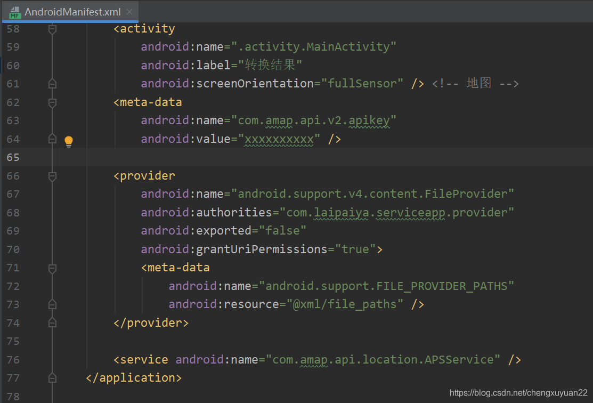Image resolution: width=593 pixels, height=403 pixels.
Task: Collapse the nested meta-data at line 71
Action: (53, 268)
